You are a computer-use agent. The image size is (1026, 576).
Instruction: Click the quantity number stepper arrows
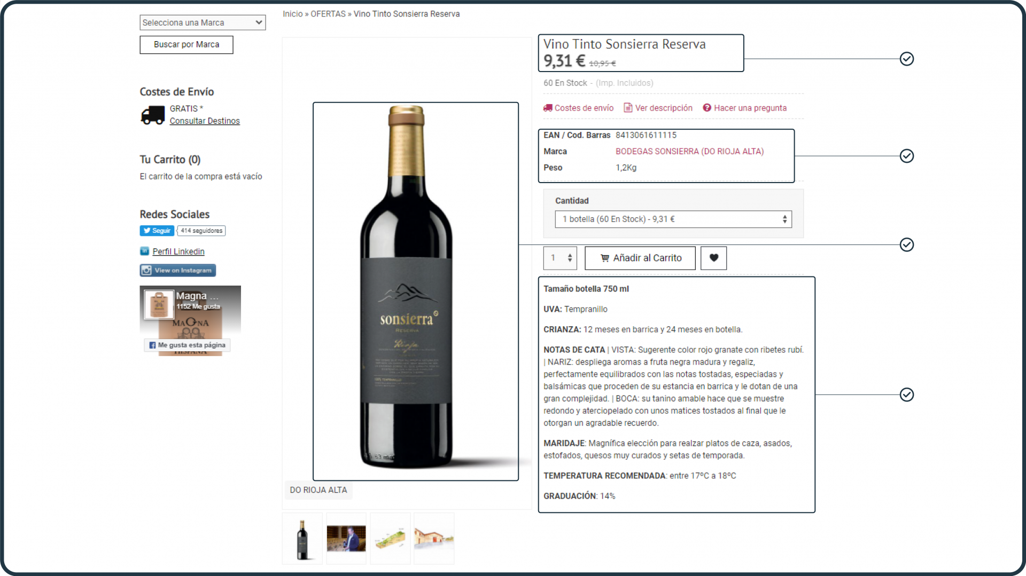[570, 258]
